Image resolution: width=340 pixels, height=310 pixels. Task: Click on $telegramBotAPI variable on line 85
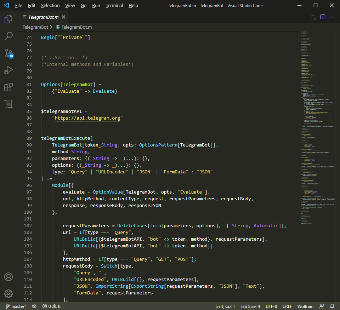61,111
